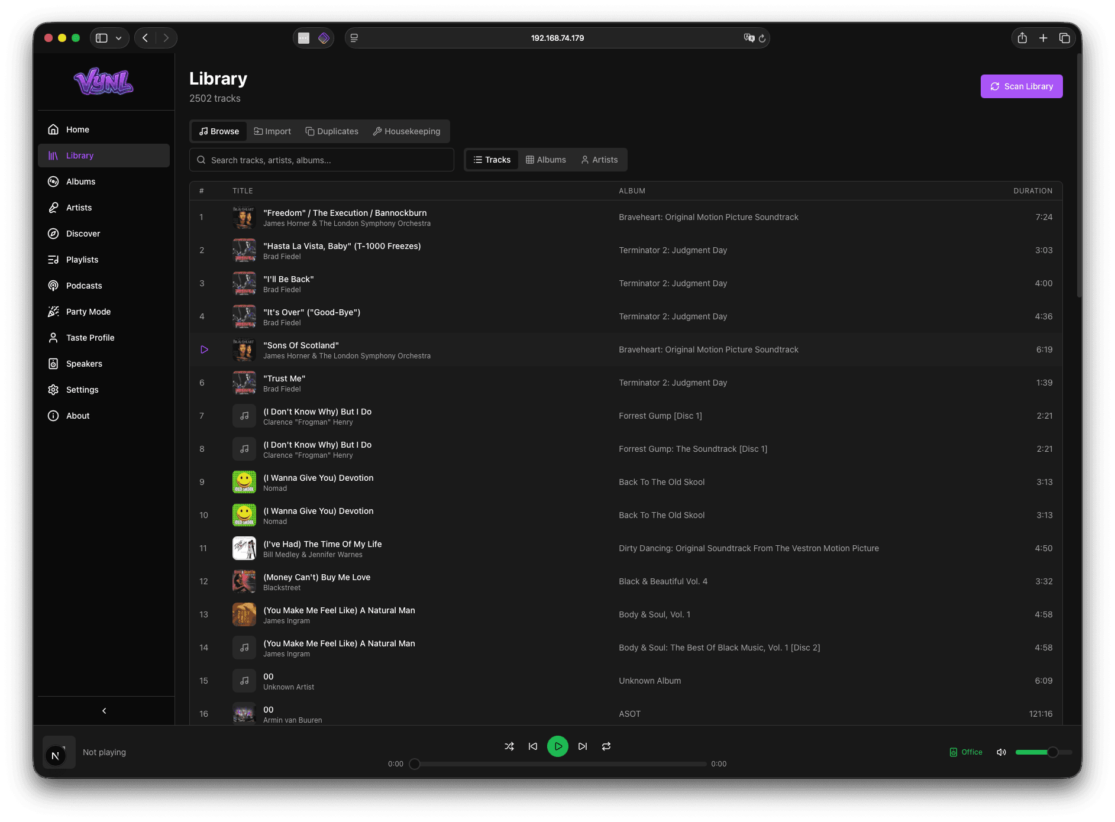
Task: Click the shuffle playback icon
Action: [x=509, y=746]
